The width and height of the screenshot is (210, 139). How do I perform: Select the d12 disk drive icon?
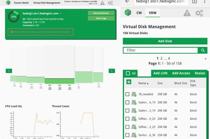tap(31, 88)
